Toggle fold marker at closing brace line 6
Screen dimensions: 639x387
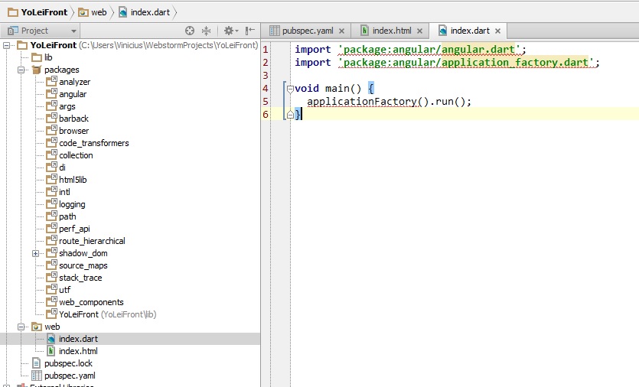[x=289, y=113]
